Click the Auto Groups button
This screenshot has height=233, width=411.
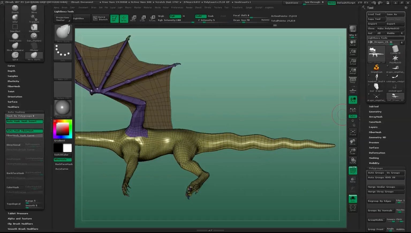click(376, 173)
